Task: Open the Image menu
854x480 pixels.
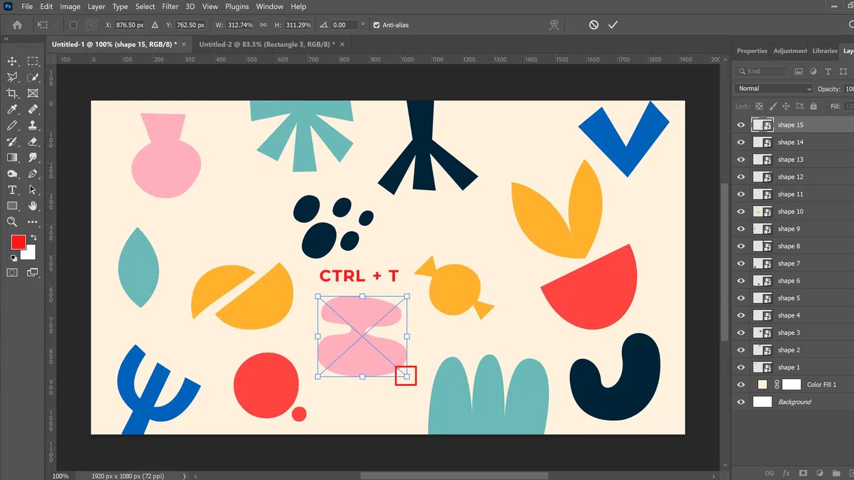Action: pos(70,7)
